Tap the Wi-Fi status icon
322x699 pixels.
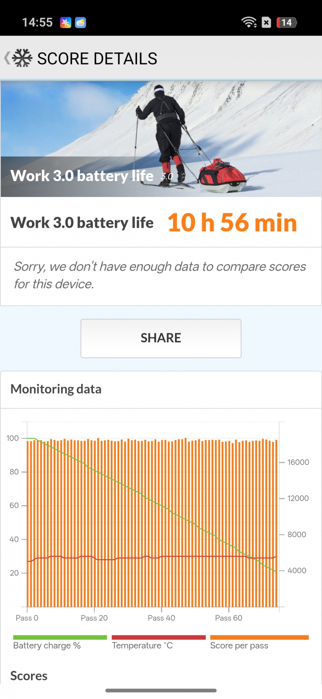pos(249,22)
